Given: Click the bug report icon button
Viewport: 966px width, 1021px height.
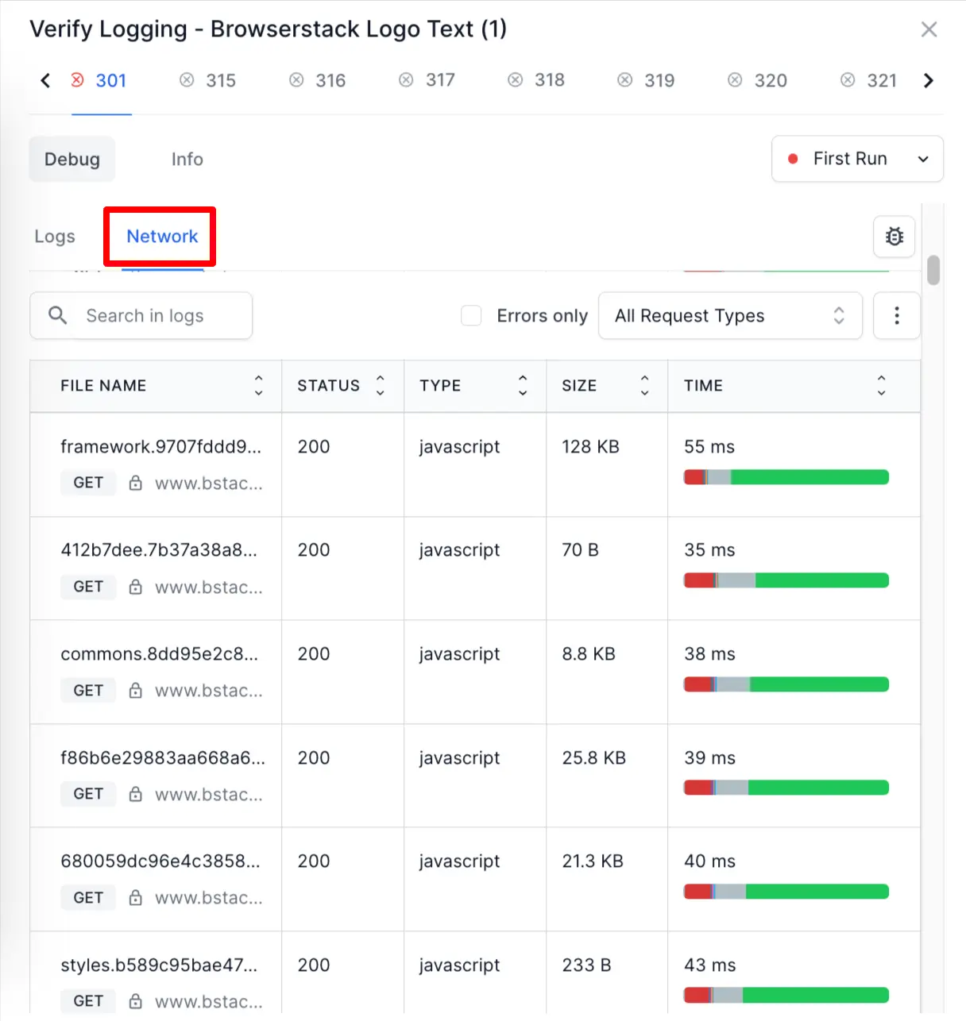Looking at the screenshot, I should (894, 237).
